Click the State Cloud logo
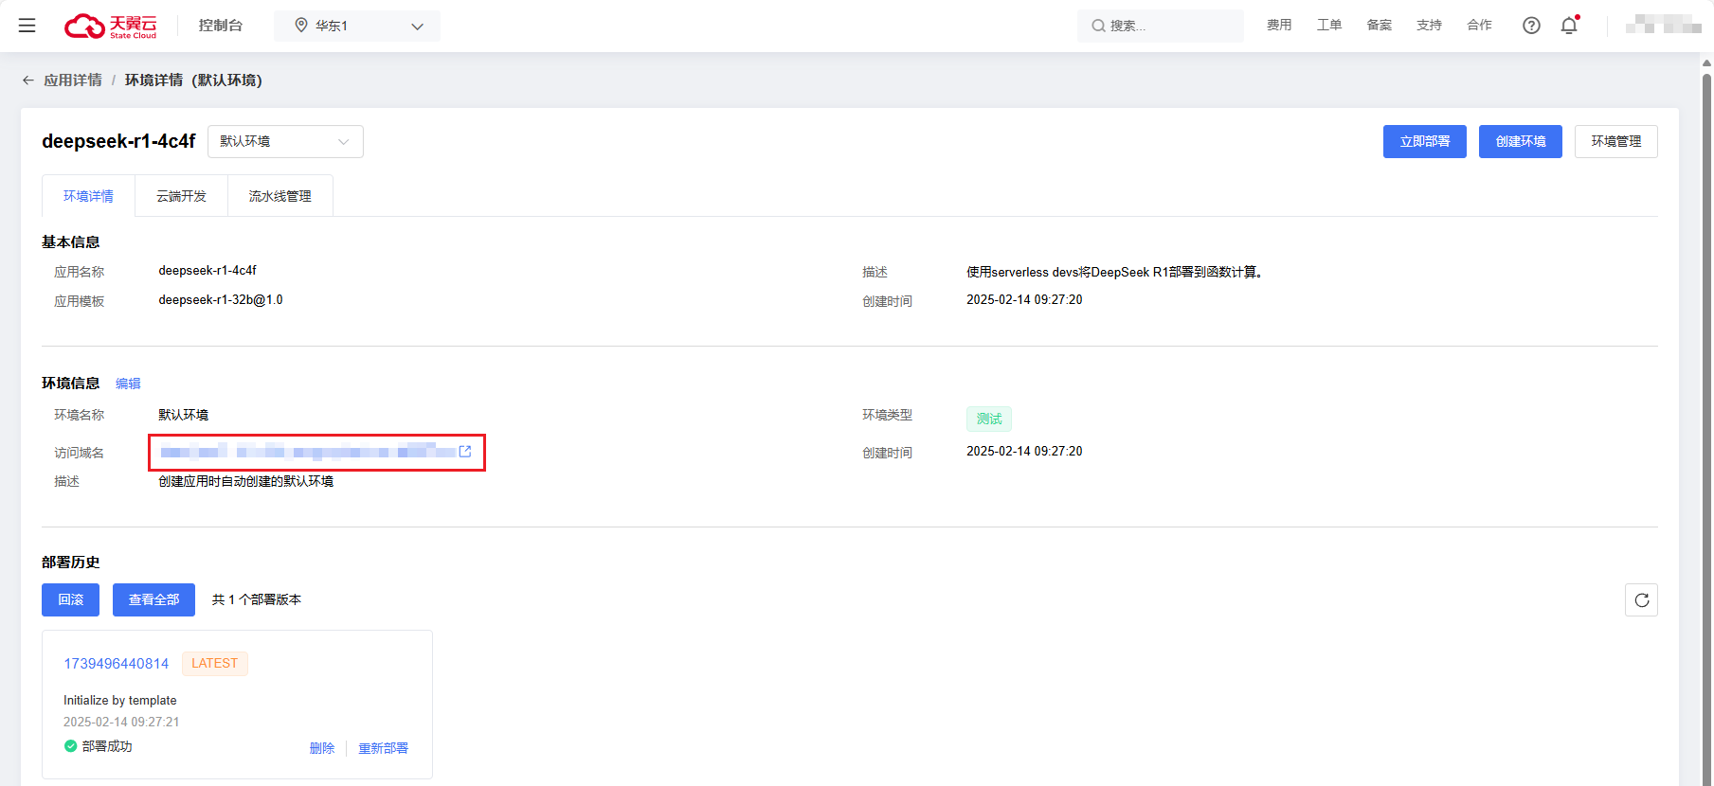1714x786 pixels. click(111, 26)
